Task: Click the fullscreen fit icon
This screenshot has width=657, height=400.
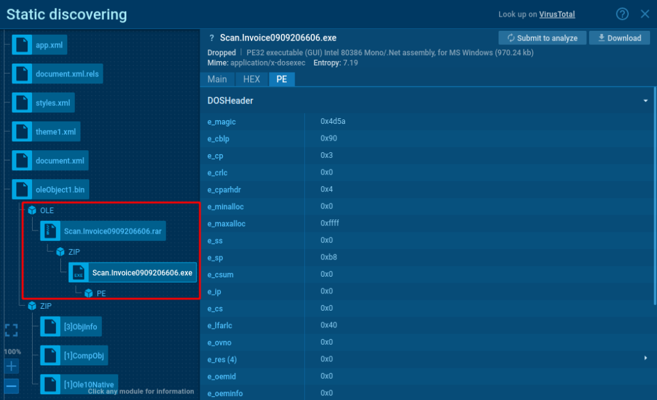Action: click(x=12, y=330)
